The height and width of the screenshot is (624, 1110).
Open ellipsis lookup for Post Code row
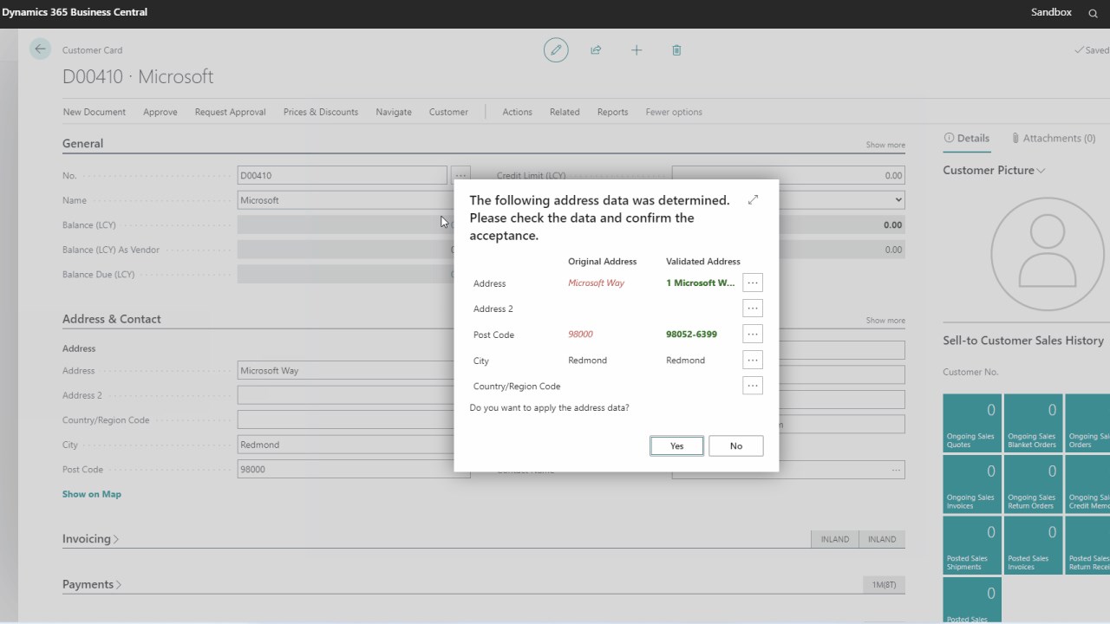click(753, 334)
